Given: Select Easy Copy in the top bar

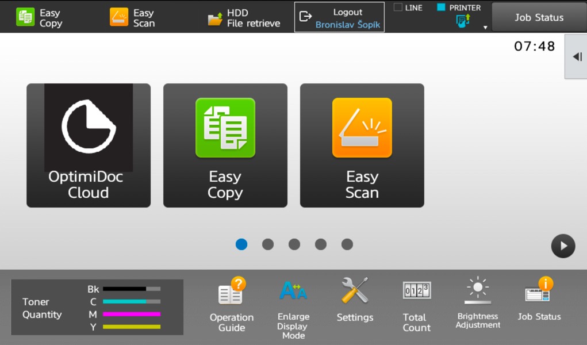Looking at the screenshot, I should point(39,17).
